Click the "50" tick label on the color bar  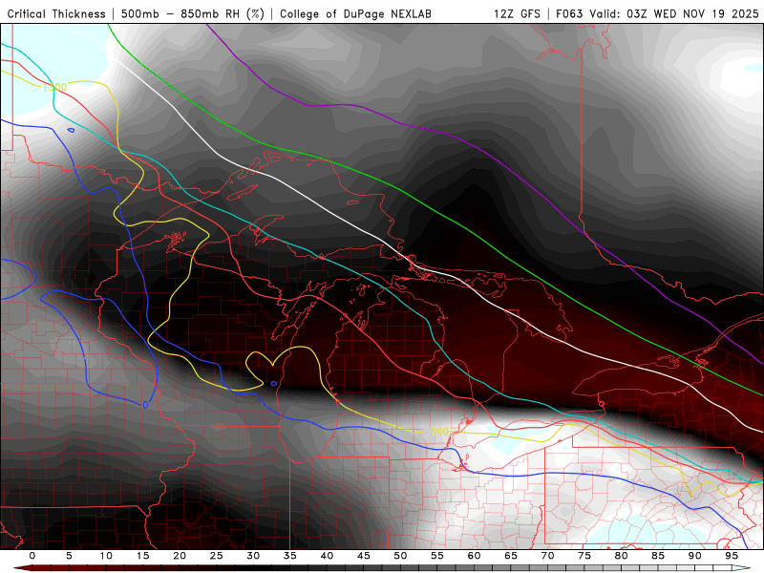[400, 556]
